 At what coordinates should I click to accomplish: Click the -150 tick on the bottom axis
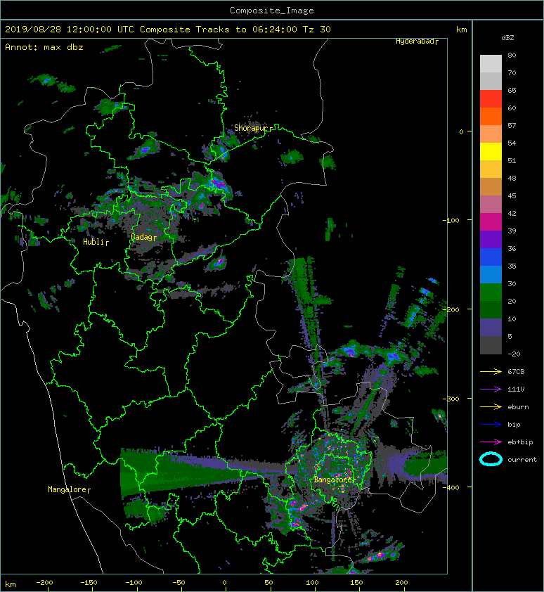[89, 583]
